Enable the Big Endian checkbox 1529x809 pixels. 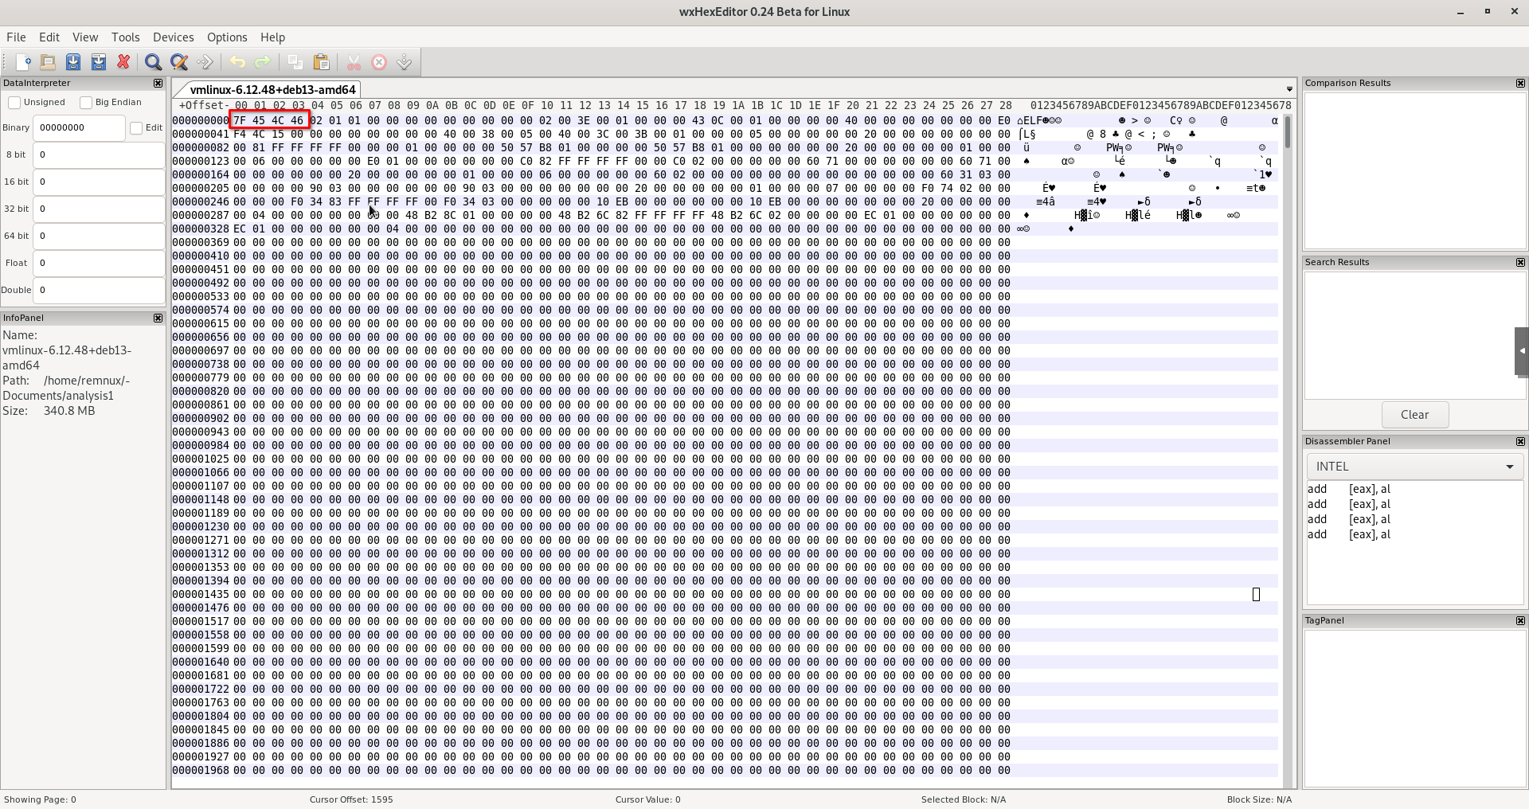86,103
